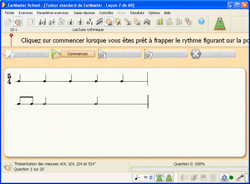250x184 pixels.
Task: Click the "Question 0: 100%" score text
Action: pyautogui.click(x=189, y=164)
